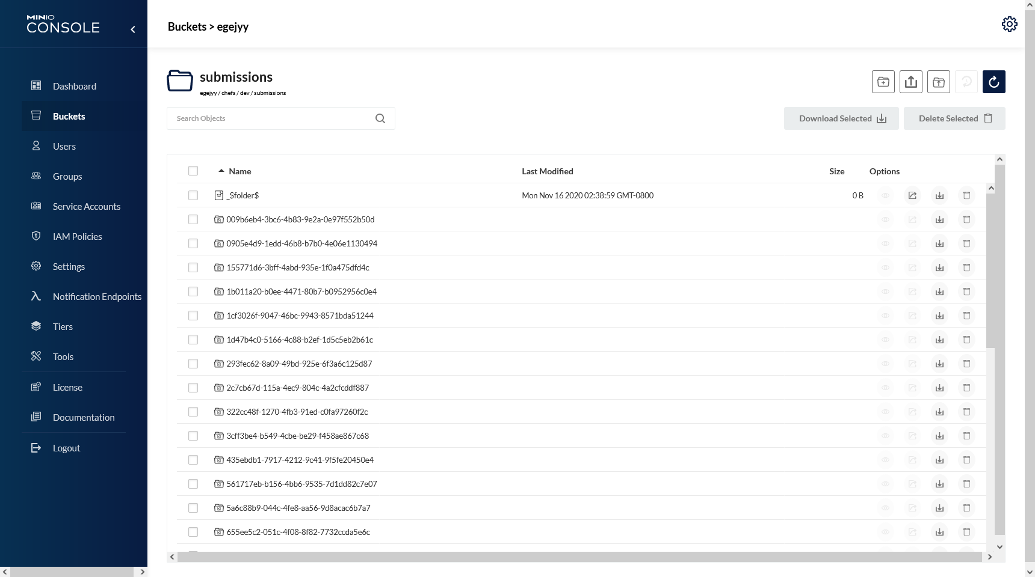Delete the _$folder$ object
Image resolution: width=1035 pixels, height=577 pixels.
coord(966,195)
